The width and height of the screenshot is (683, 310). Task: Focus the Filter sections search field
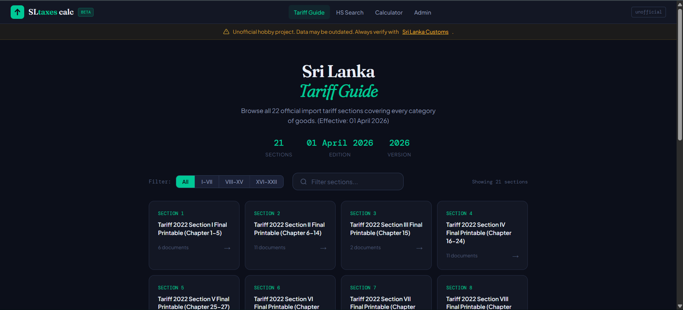348,182
